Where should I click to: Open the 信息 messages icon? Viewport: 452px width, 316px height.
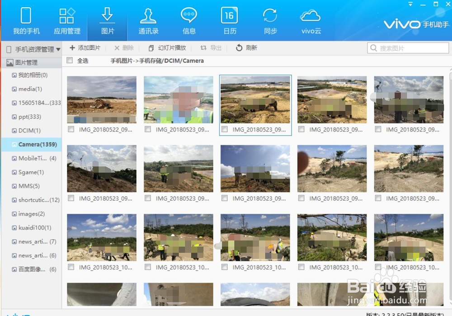(189, 15)
